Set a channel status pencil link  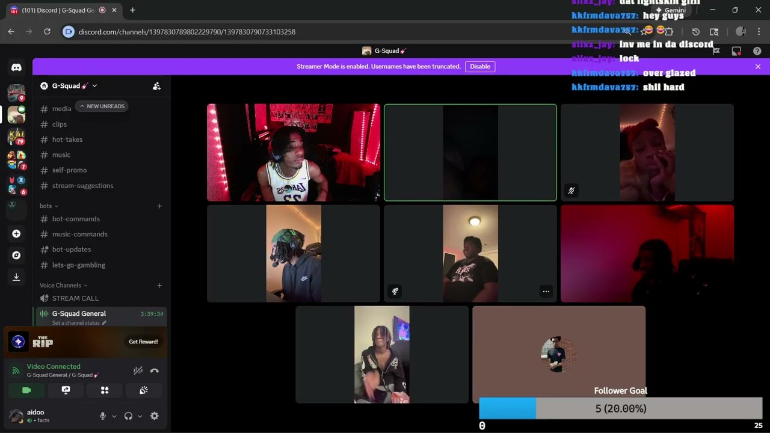click(x=79, y=323)
